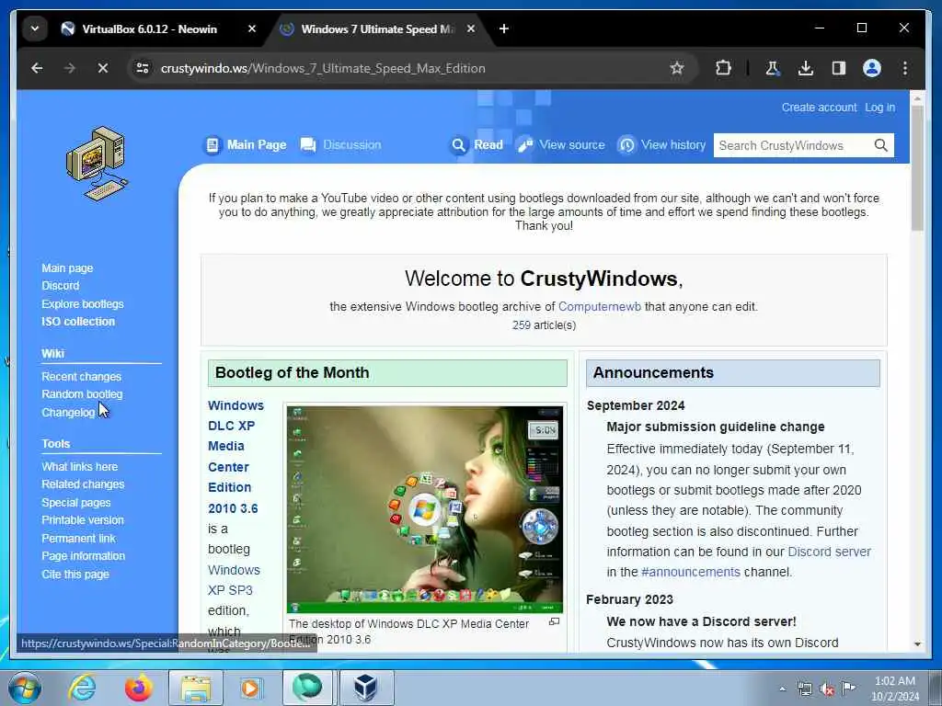The height and width of the screenshot is (706, 942).
Task: Show hidden tray icons arrow
Action: click(x=782, y=689)
